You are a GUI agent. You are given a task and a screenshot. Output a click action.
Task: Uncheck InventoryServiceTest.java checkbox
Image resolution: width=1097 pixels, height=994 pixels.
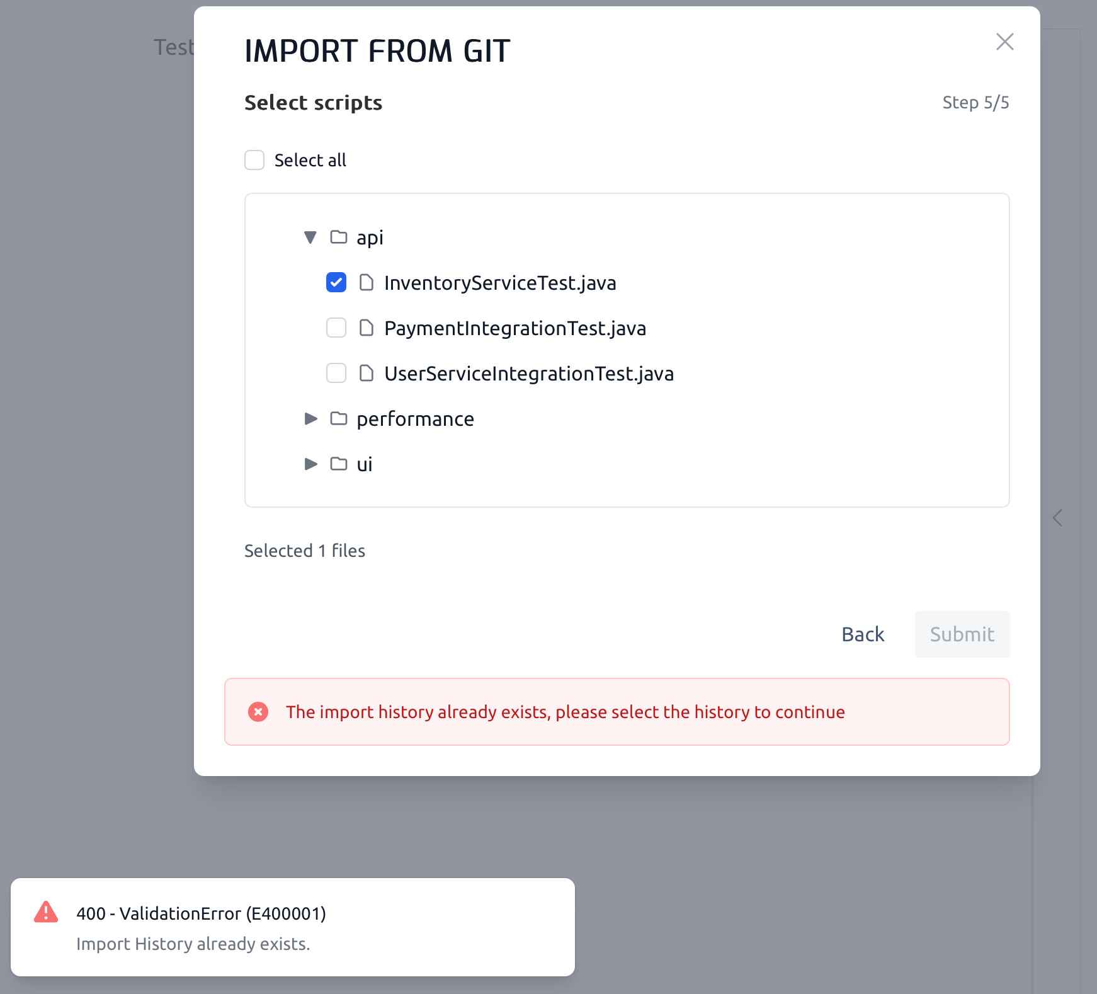[336, 282]
